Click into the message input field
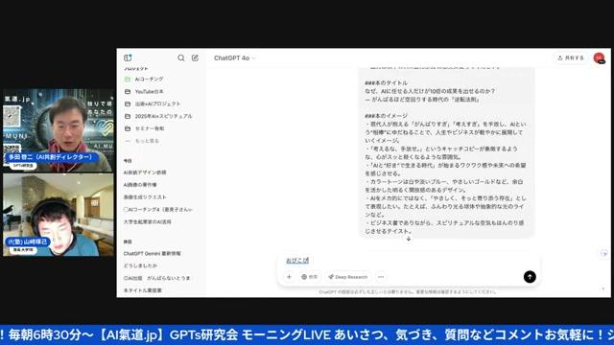 (x=409, y=261)
